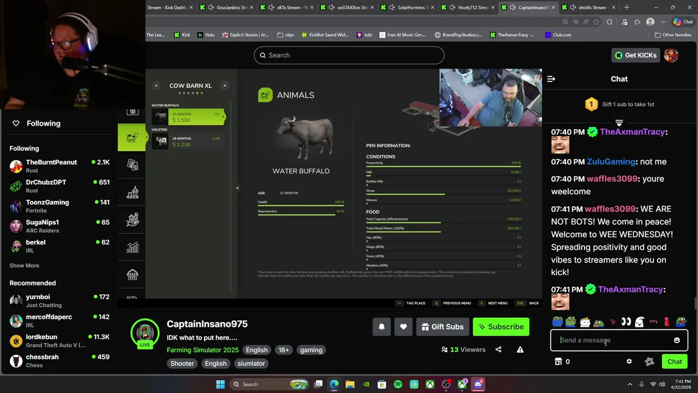Click the statistics chart icon in game sidebar
The image size is (698, 393).
tap(133, 247)
